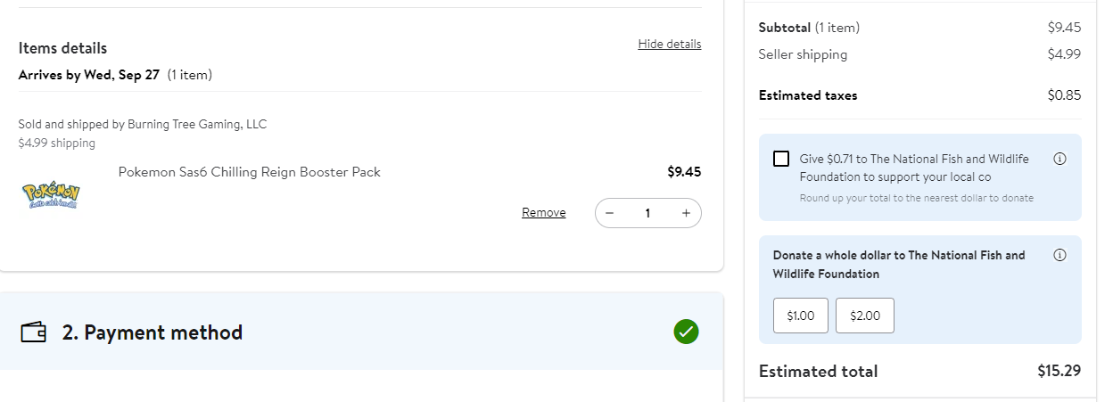Screen dimensions: 1113x402
Task: Increase item quantity with plus button
Action: click(686, 213)
